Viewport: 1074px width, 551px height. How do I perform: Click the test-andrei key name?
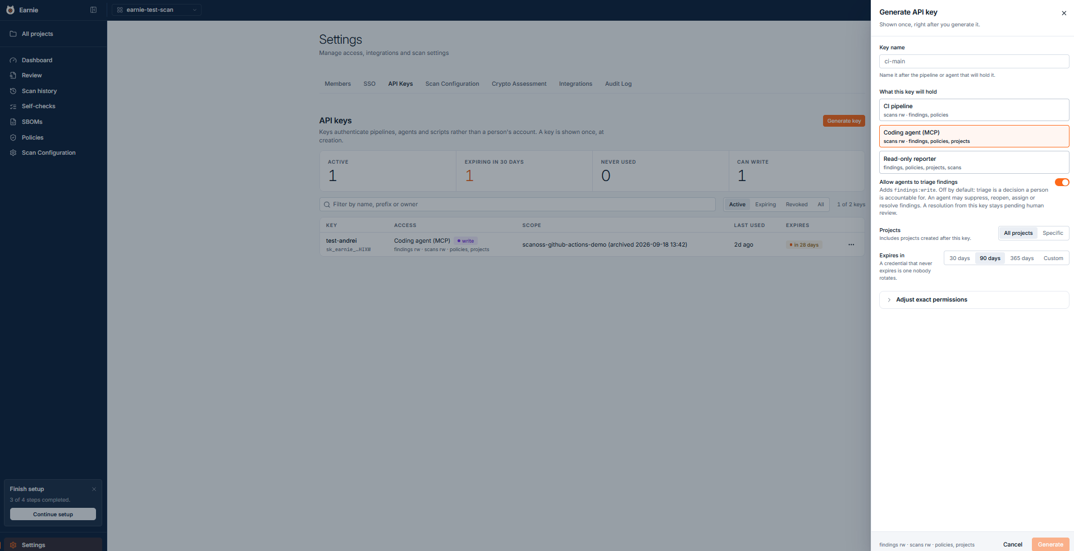pos(341,241)
